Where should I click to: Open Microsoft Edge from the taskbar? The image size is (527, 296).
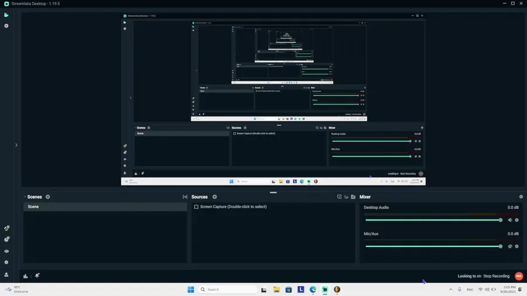(313, 290)
